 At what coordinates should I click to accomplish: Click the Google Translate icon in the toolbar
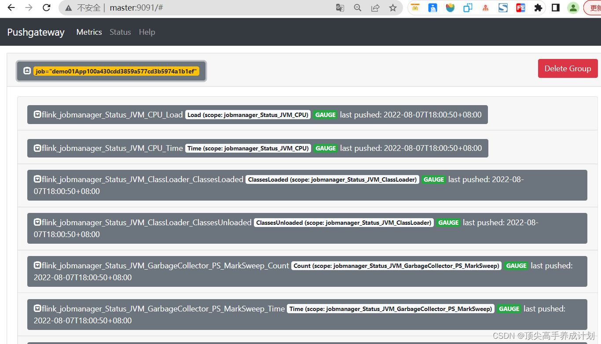point(340,7)
